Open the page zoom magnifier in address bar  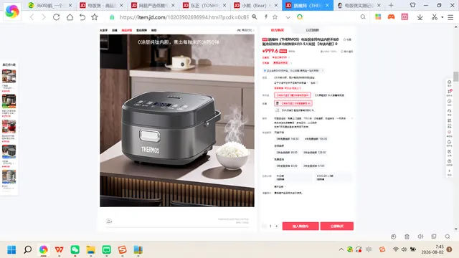click(255, 17)
